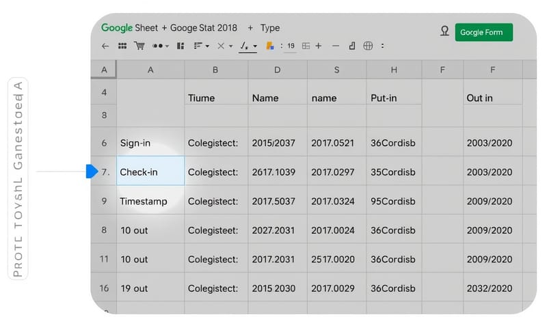The image size is (547, 328).
Task: Select the highlighted Check-in cell
Action: pyautogui.click(x=150, y=171)
